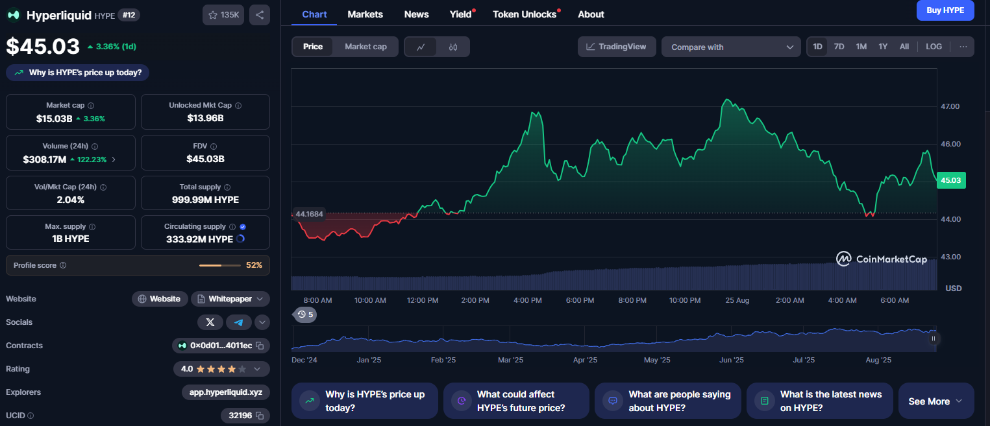Screen dimensions: 990x426
Task: Open the Compare with dropdown
Action: (x=731, y=47)
